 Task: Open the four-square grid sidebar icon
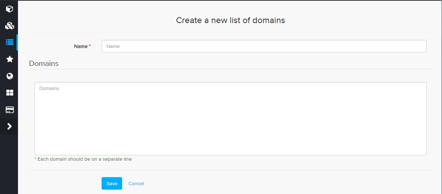click(10, 93)
